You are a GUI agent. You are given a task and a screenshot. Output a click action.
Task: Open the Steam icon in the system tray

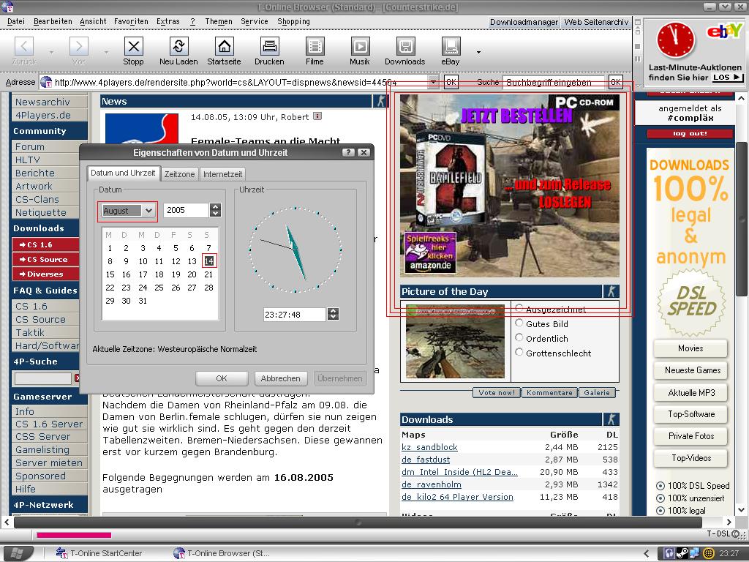click(x=682, y=553)
